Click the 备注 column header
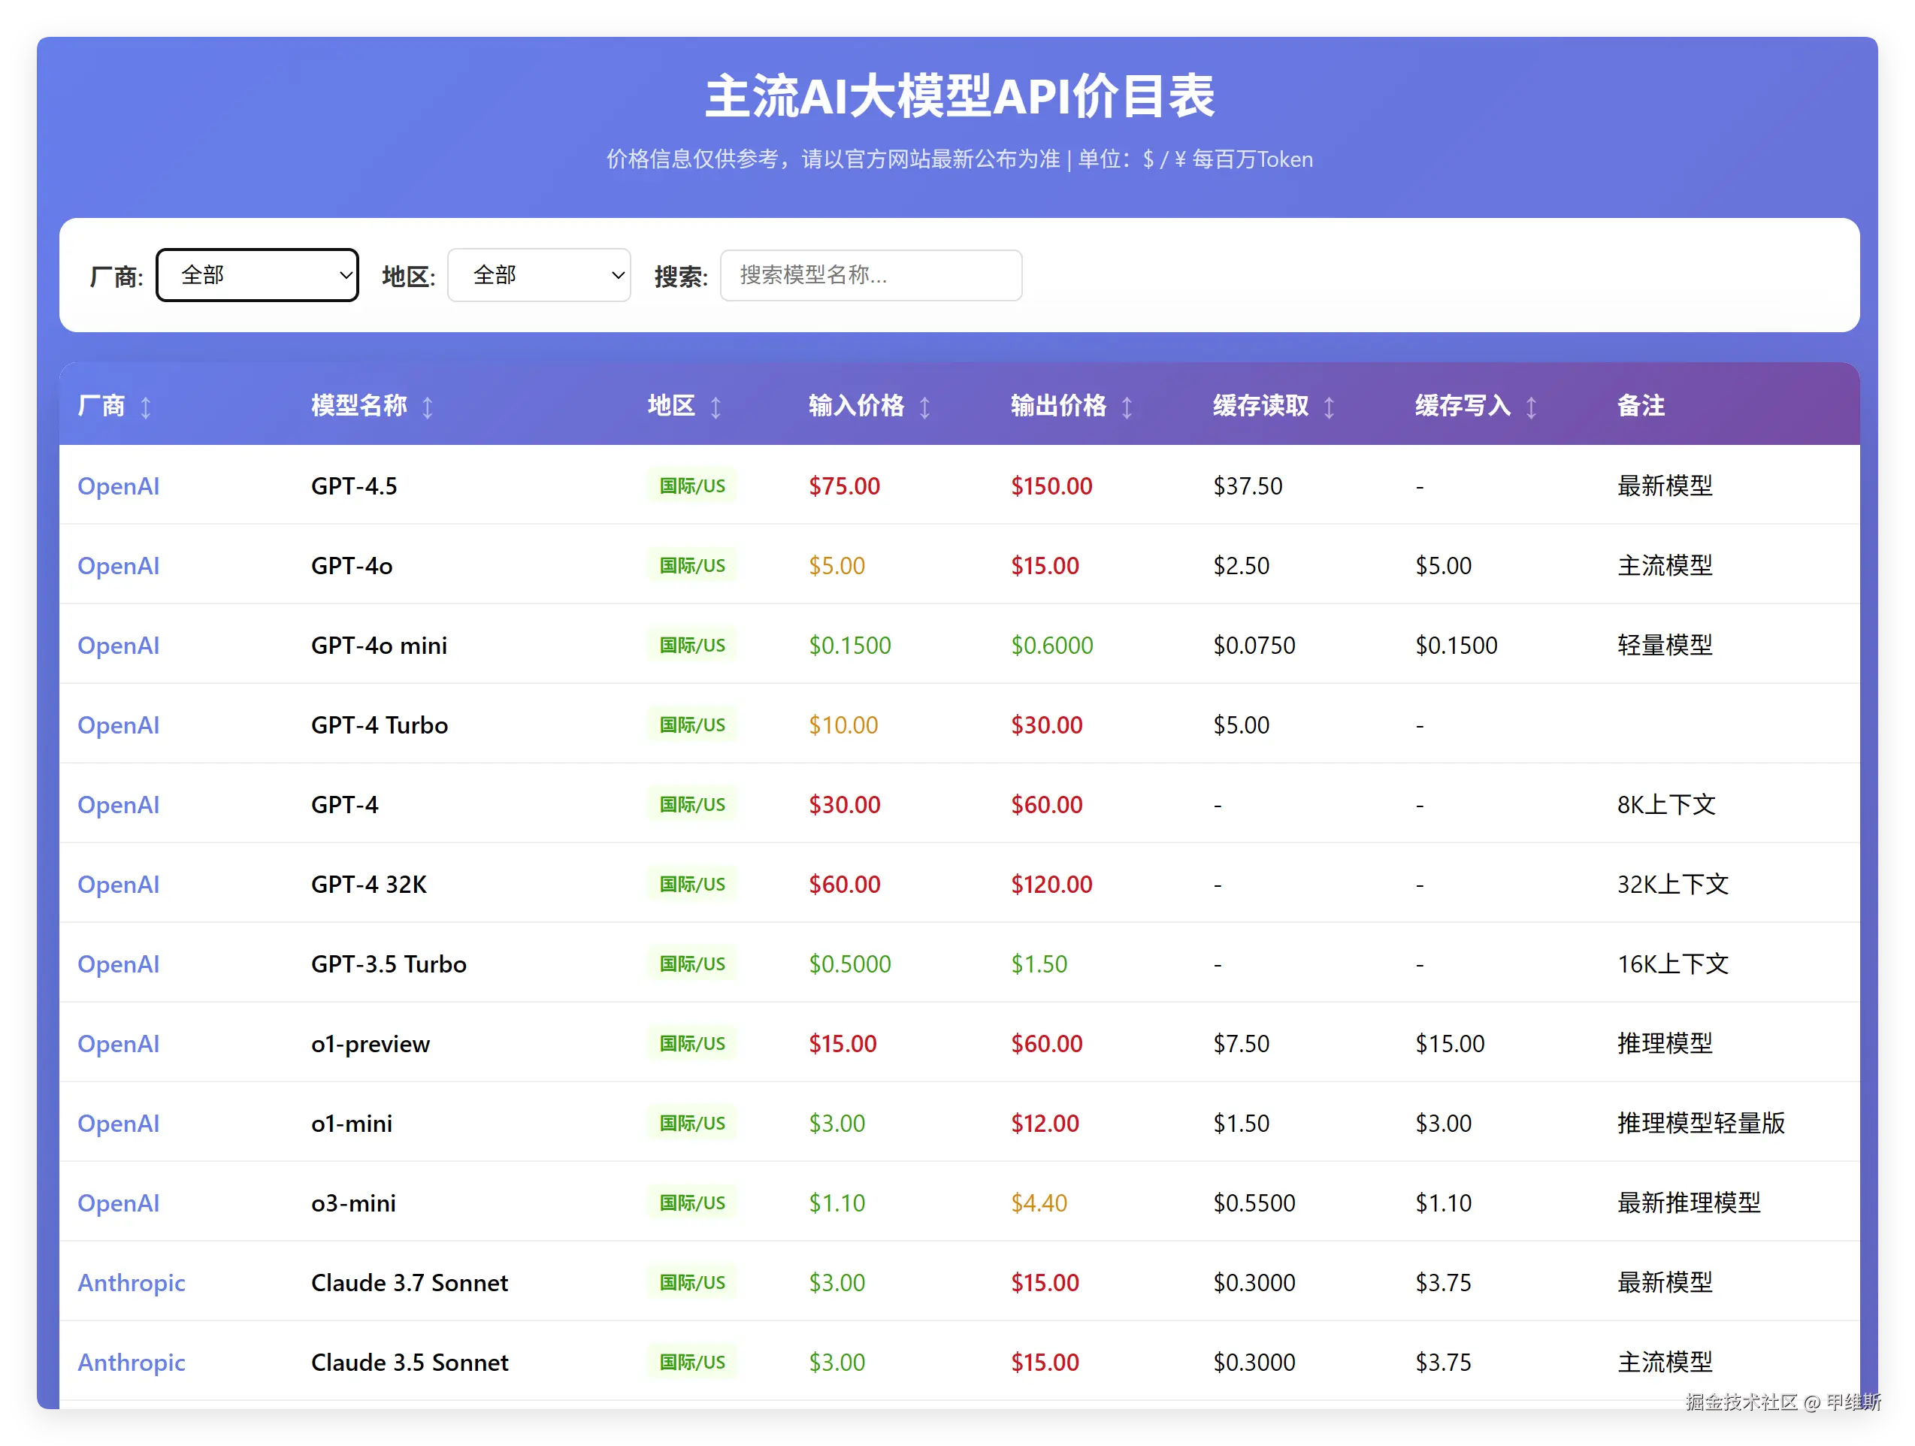The height and width of the screenshot is (1446, 1915). pyautogui.click(x=1640, y=405)
